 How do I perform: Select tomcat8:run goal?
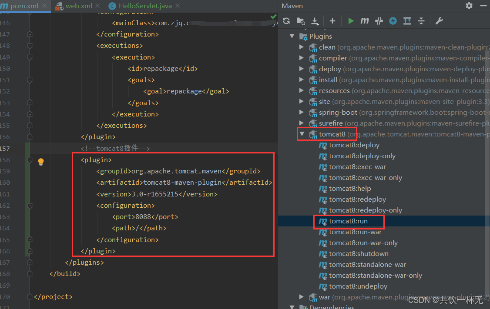348,221
